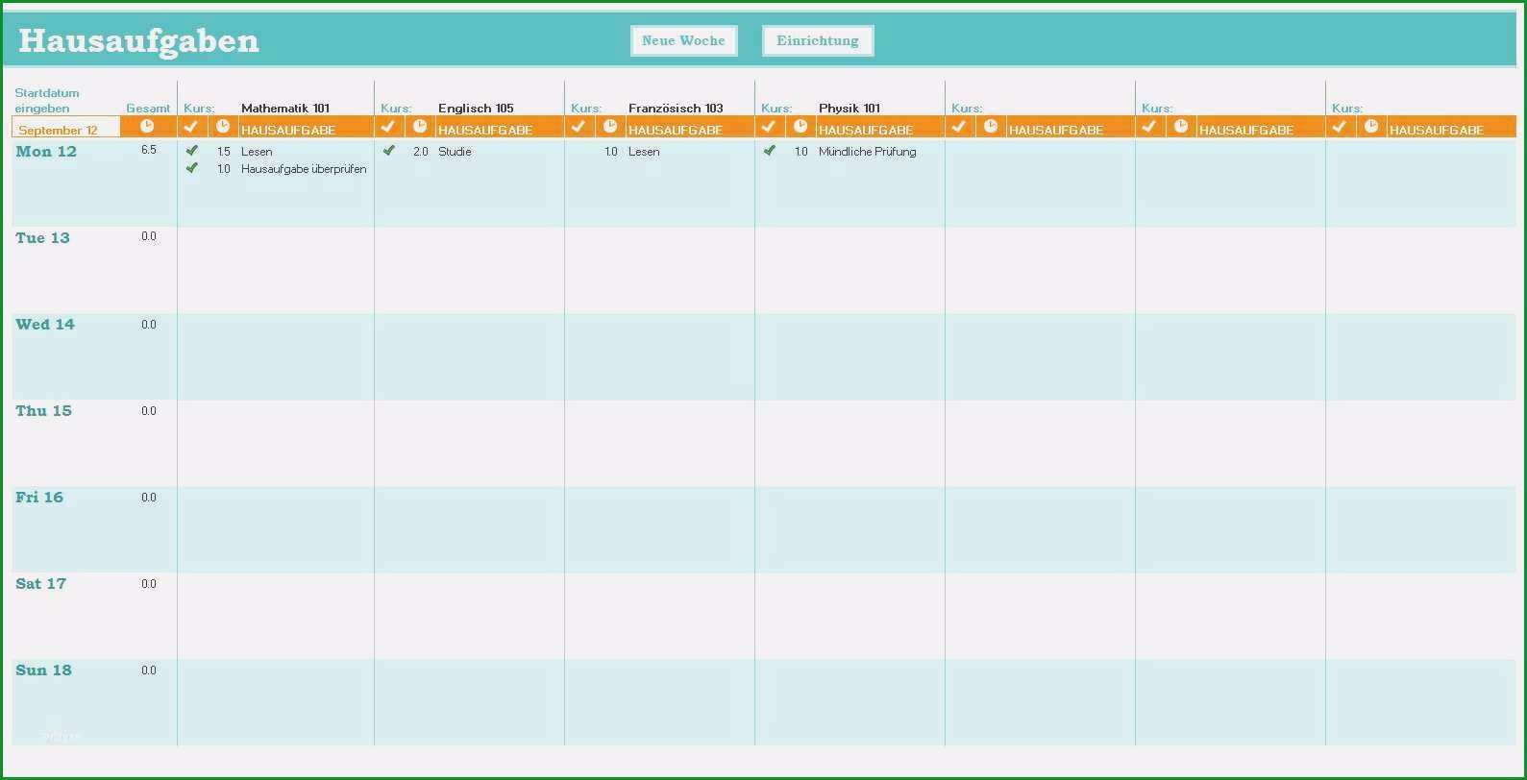Select the Mündliche Prüfung task
This screenshot has width=1527, height=780.
tap(868, 152)
